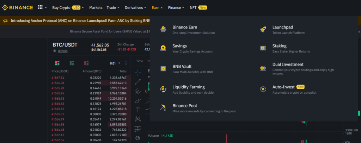Click the Liquidity Farming icon
Viewport: 361px width, 143px height.
[163, 89]
